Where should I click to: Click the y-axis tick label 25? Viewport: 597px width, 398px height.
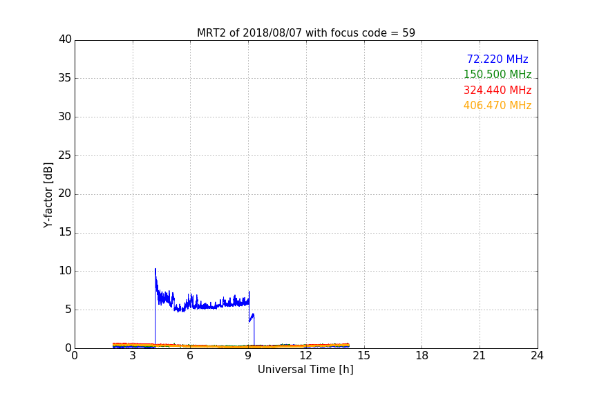(65, 155)
